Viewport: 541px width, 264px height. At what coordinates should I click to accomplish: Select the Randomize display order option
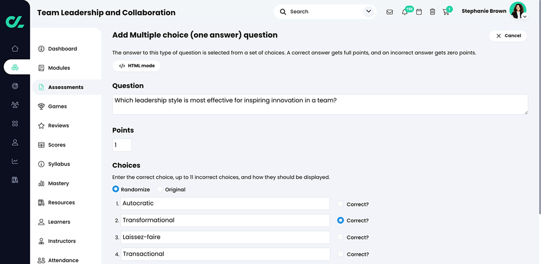pos(116,189)
